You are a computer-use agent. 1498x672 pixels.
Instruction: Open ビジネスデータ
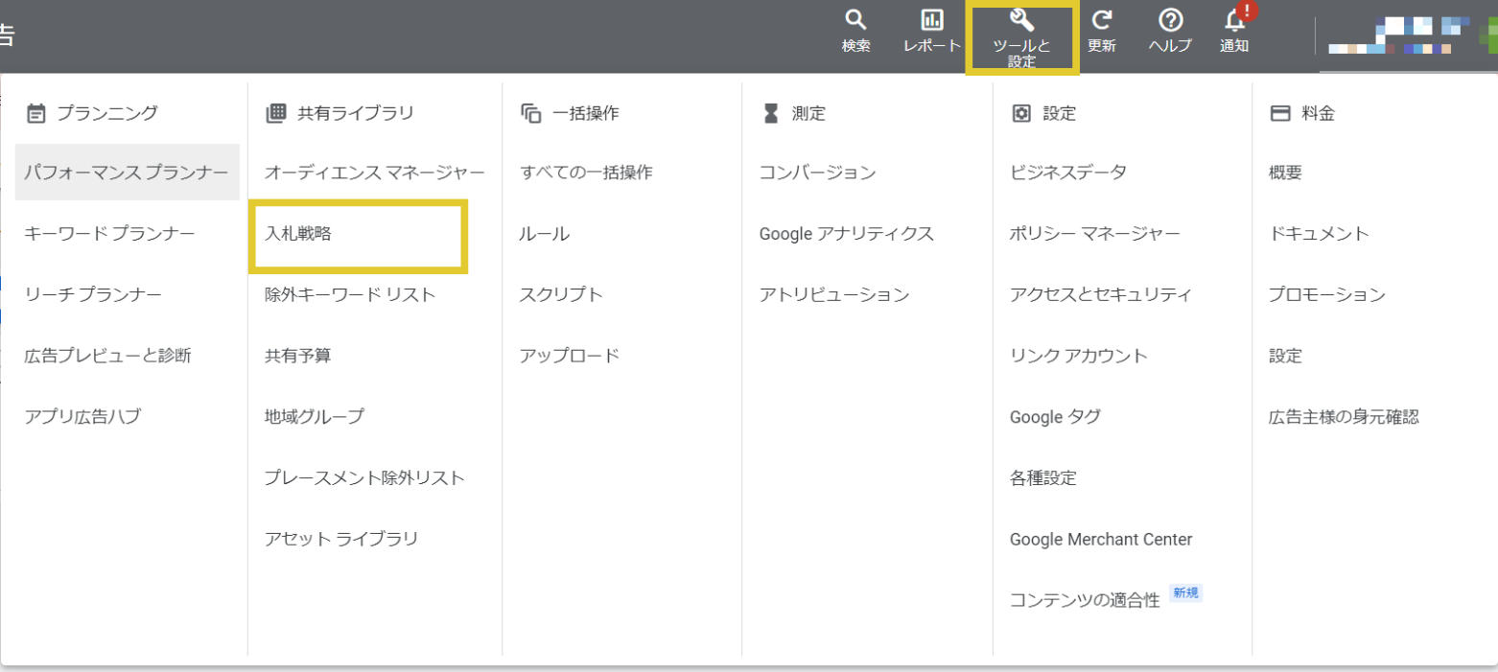click(1068, 173)
